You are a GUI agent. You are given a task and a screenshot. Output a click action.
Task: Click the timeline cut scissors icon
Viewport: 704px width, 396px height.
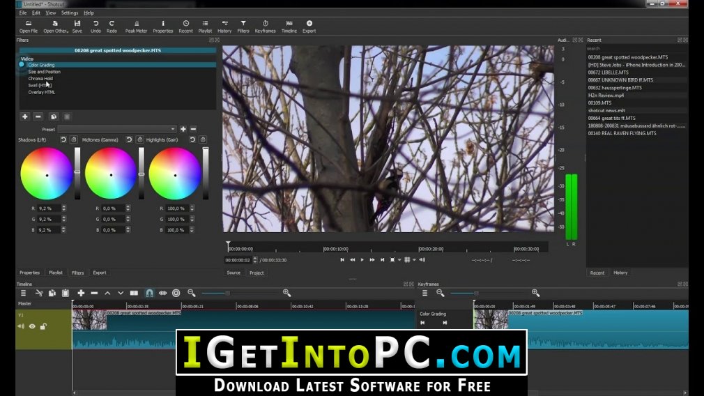click(x=39, y=294)
